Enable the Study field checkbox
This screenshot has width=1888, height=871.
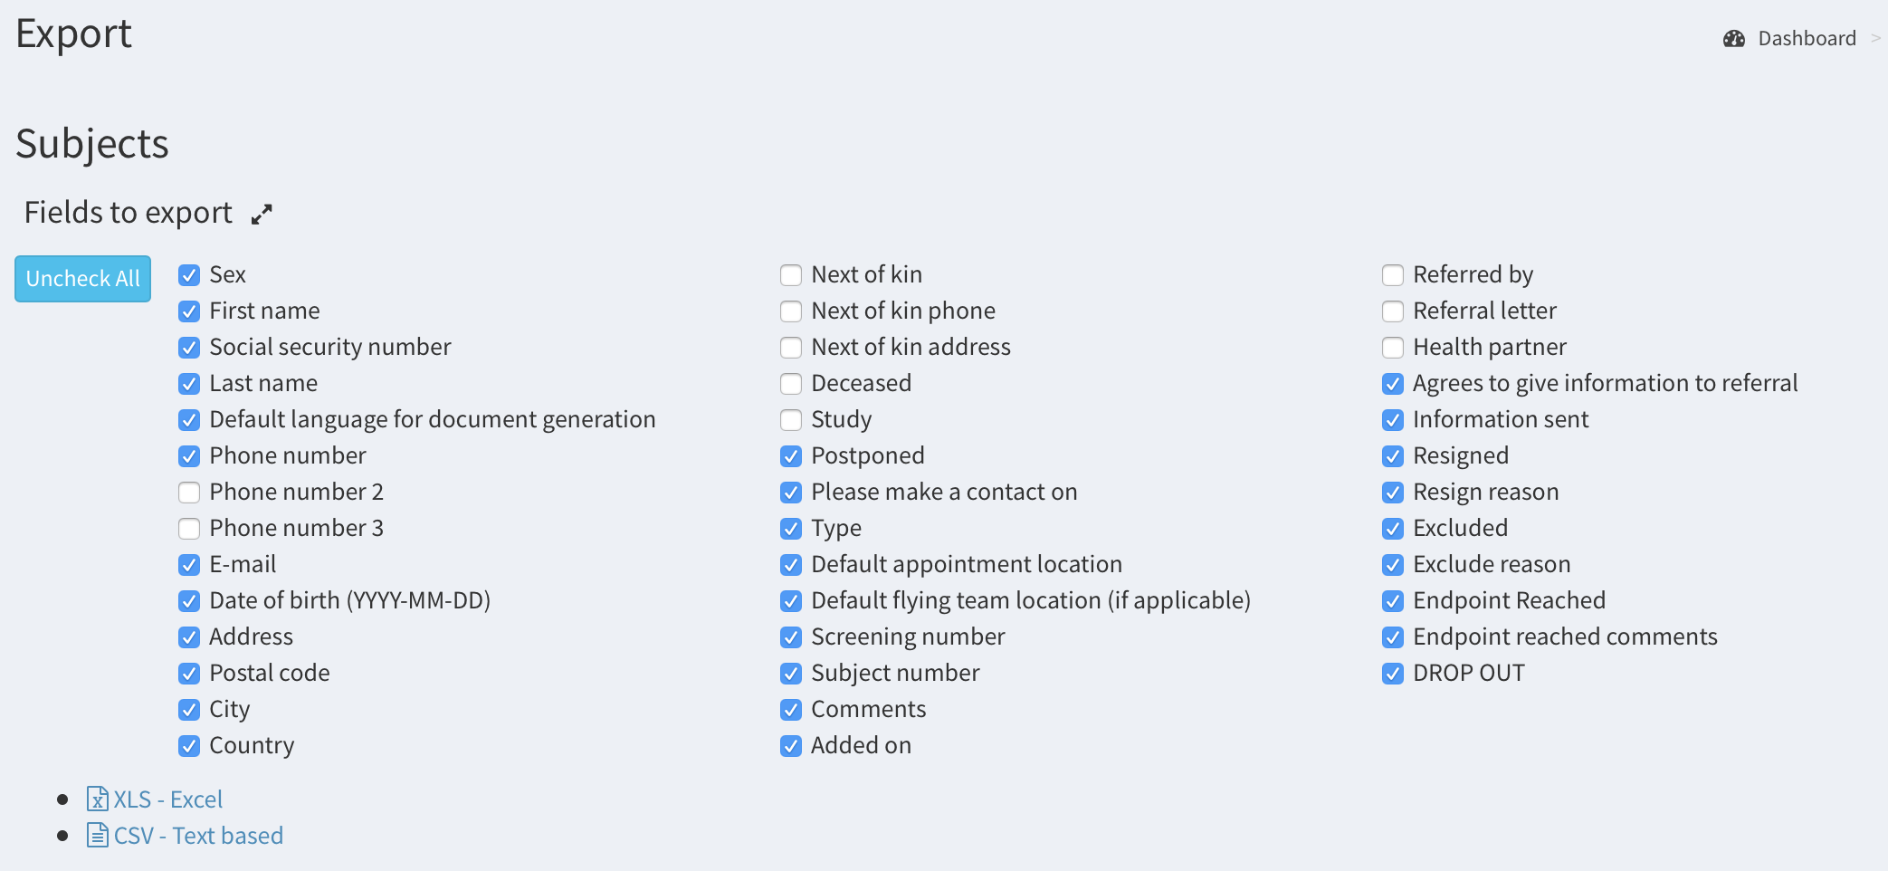tap(791, 420)
